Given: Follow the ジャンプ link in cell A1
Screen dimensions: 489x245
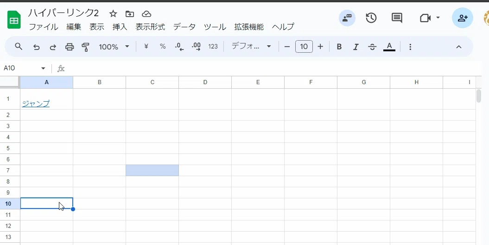Looking at the screenshot, I should (36, 104).
